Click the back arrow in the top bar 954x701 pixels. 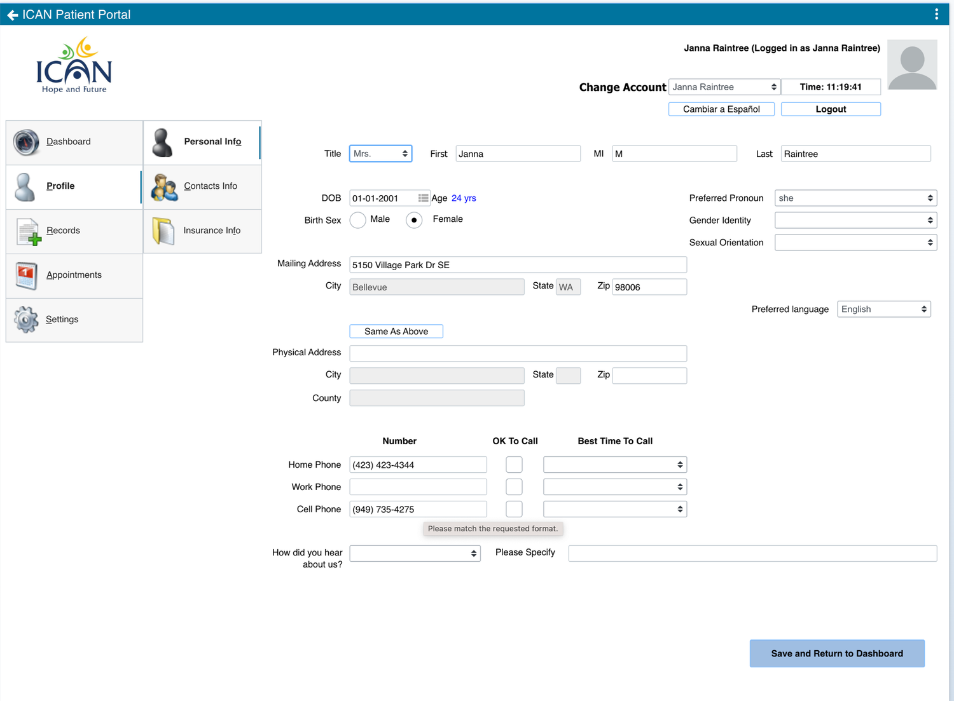tap(12, 14)
